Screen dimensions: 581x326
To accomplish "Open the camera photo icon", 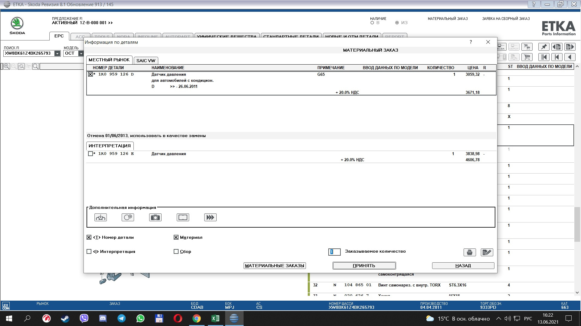I will [155, 217].
